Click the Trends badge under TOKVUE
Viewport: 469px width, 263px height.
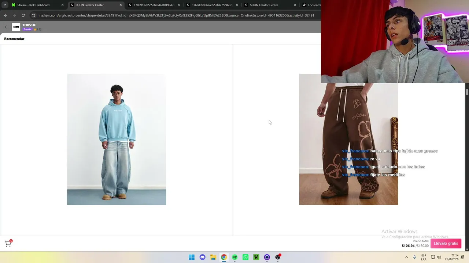[27, 29]
